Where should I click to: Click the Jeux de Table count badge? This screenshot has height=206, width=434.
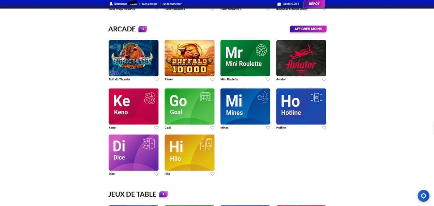(163, 194)
